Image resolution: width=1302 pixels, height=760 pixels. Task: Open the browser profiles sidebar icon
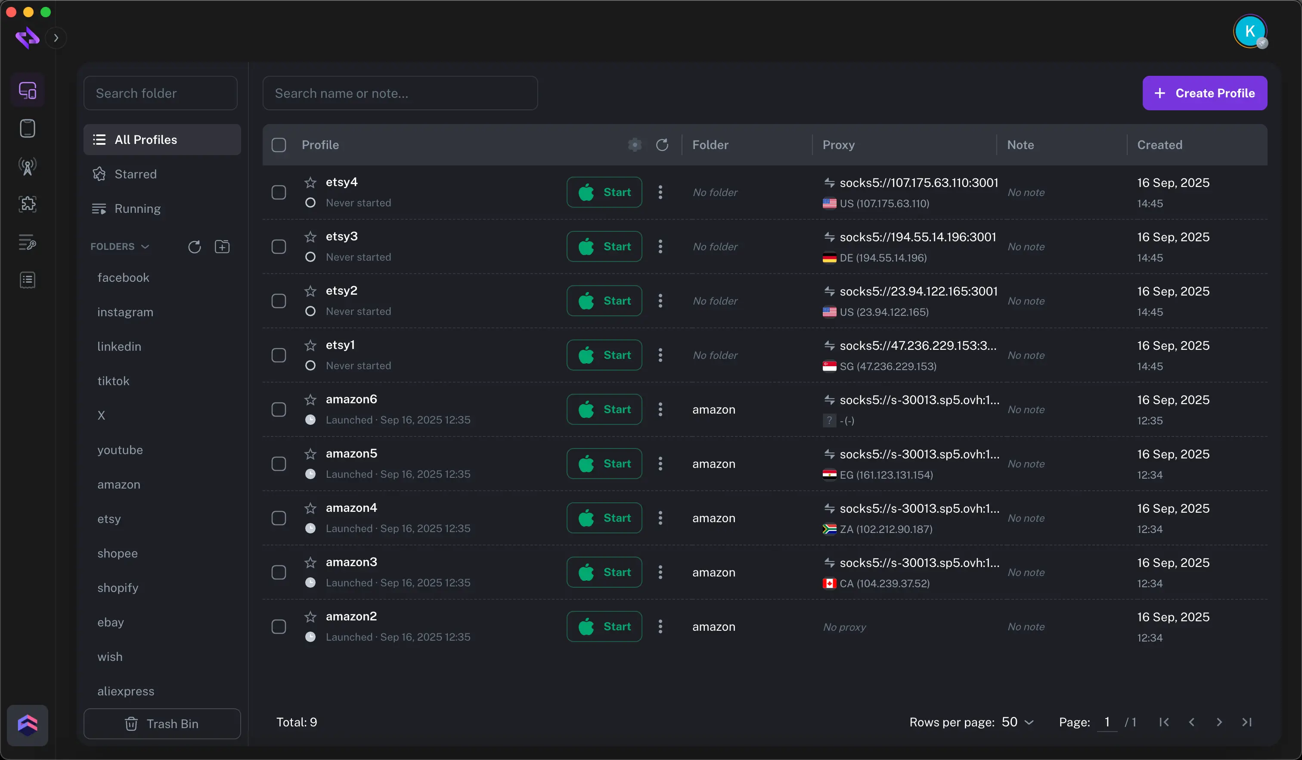[28, 90]
